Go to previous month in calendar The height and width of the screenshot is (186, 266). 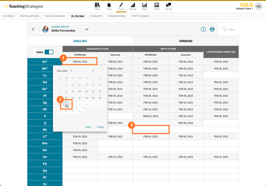(x=93, y=71)
